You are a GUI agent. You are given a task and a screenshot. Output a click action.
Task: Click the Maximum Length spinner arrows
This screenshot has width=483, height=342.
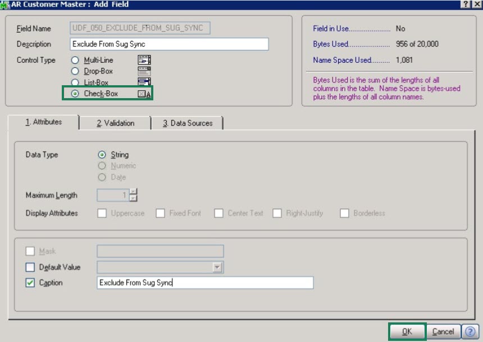pyautogui.click(x=133, y=195)
